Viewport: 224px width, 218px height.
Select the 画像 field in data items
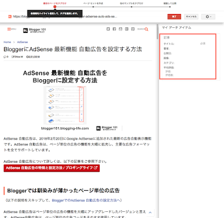coord(166,58)
